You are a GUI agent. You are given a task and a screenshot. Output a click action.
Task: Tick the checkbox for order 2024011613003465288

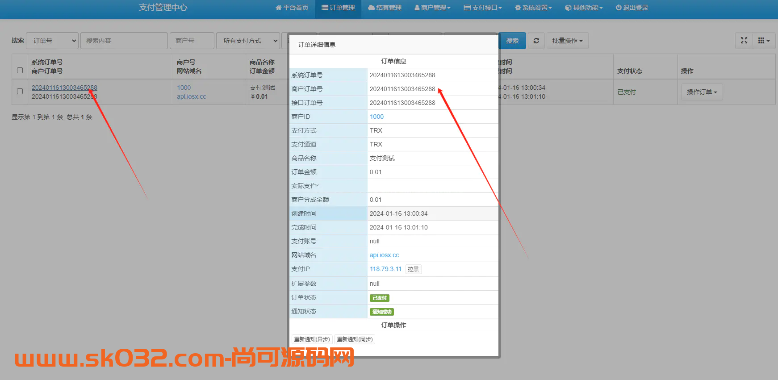click(x=20, y=91)
